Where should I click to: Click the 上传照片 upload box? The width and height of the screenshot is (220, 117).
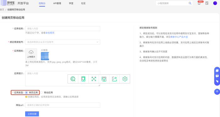tap(31, 54)
